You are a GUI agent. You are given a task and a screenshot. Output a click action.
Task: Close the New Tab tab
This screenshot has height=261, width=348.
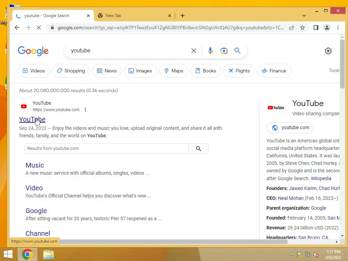tap(170, 16)
